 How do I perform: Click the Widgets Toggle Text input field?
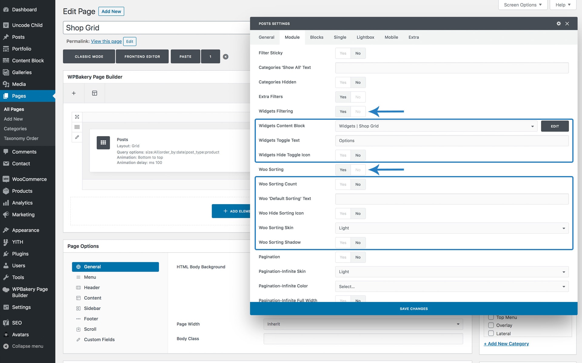pyautogui.click(x=452, y=141)
